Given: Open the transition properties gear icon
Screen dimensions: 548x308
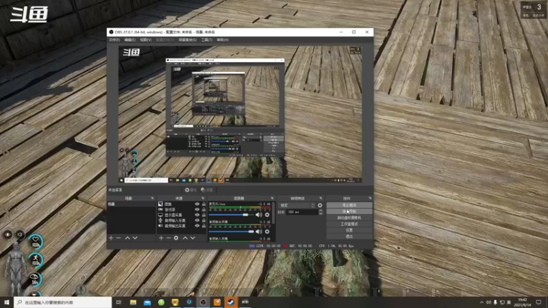Looking at the screenshot, I should tap(320, 205).
